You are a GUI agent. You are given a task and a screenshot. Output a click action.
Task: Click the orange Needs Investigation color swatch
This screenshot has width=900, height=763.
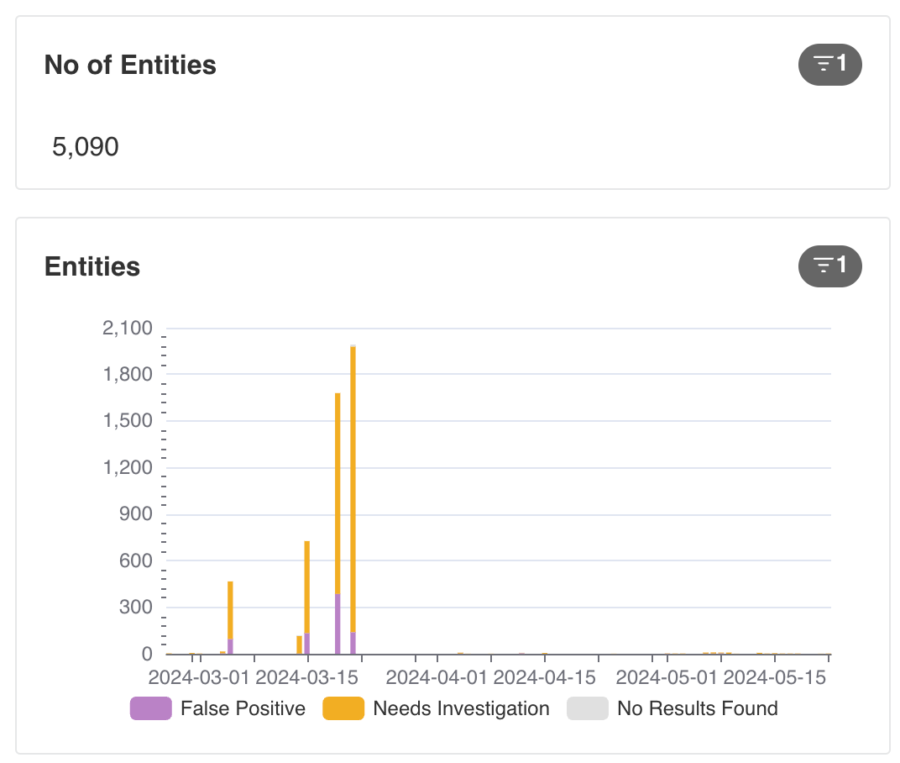pyautogui.click(x=343, y=708)
